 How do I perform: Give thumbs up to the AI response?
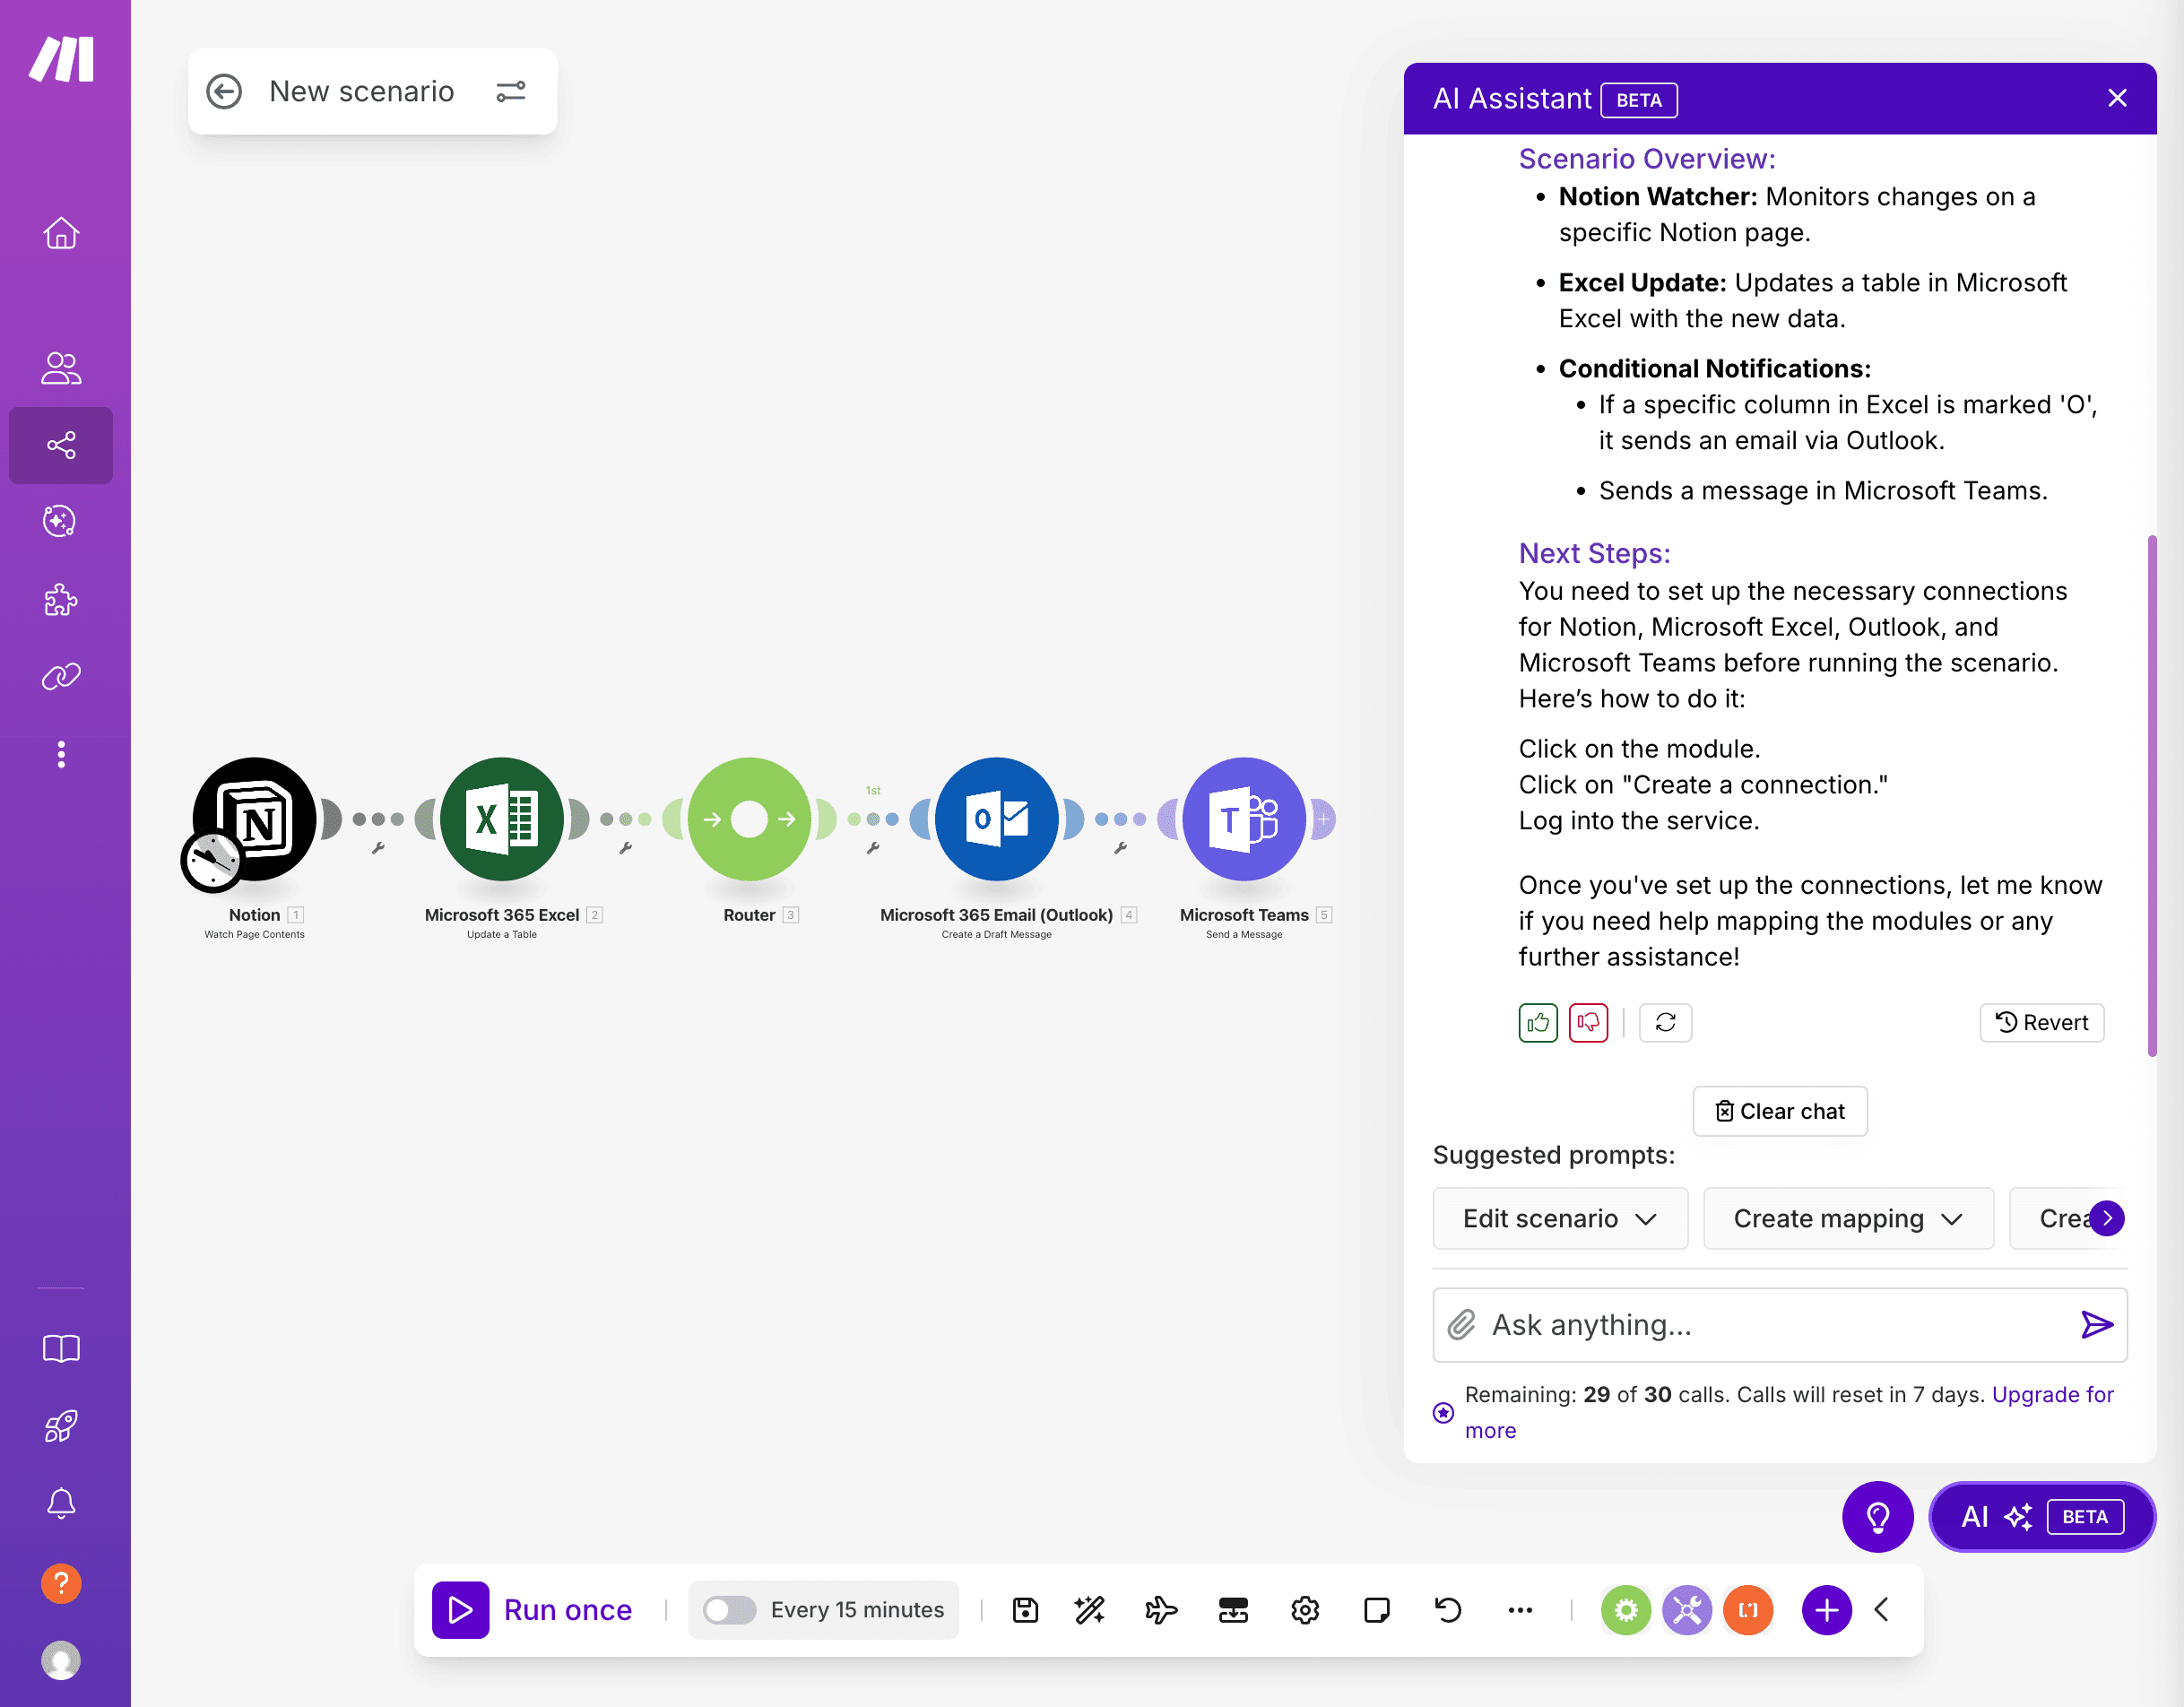tap(1538, 1022)
